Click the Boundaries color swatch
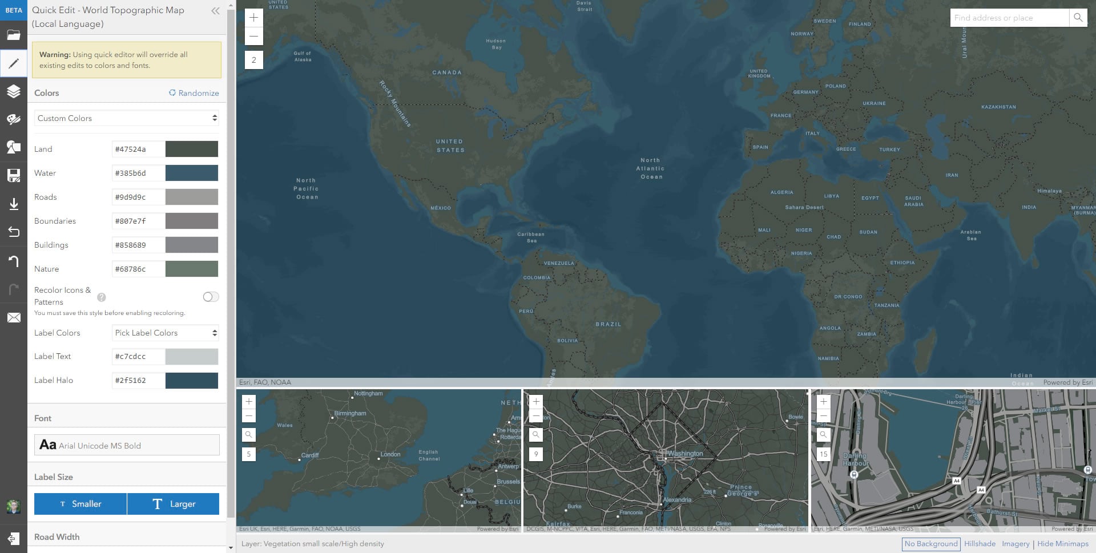 pyautogui.click(x=192, y=221)
